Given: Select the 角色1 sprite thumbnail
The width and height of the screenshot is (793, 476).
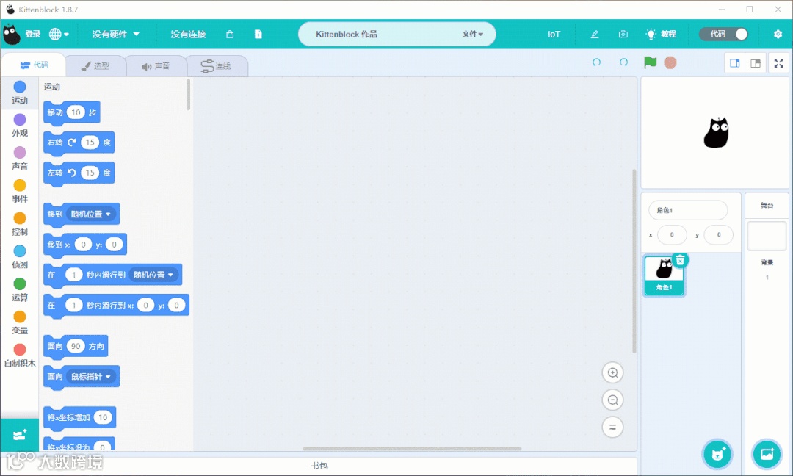Looking at the screenshot, I should pyautogui.click(x=664, y=275).
